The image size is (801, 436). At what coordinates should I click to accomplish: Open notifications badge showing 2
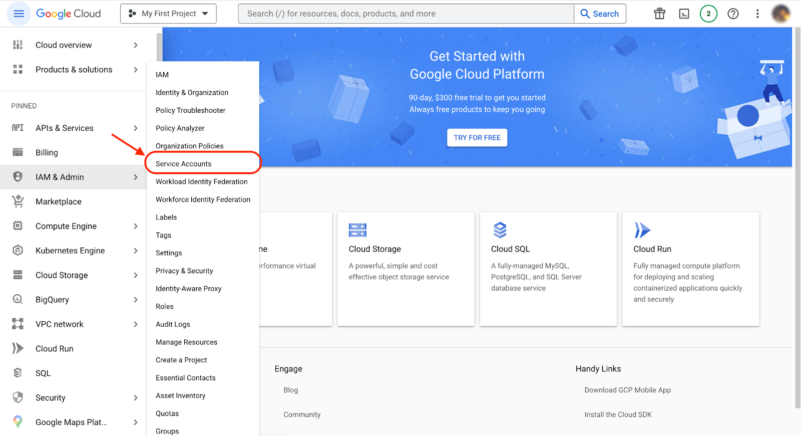pyautogui.click(x=708, y=14)
